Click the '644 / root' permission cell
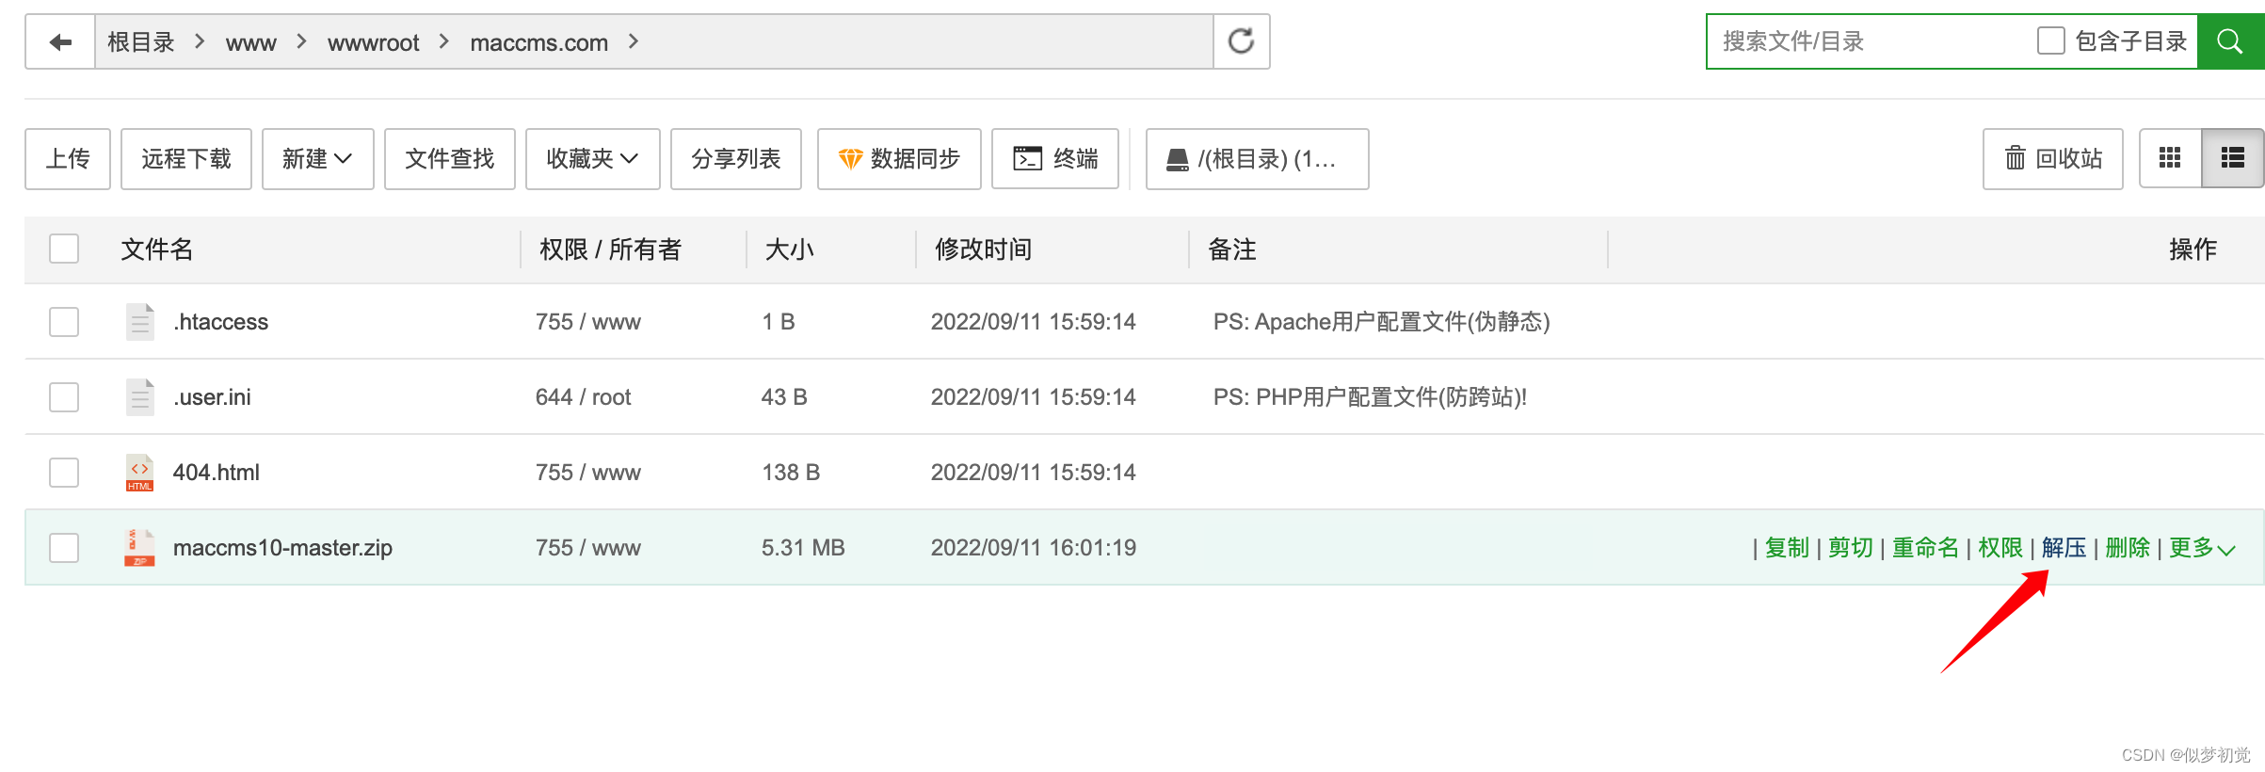 [584, 397]
